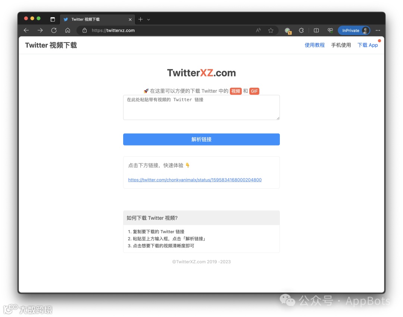Screen dimensions: 403x317
Task: Expand the tab actions chevron
Action: [149, 19]
